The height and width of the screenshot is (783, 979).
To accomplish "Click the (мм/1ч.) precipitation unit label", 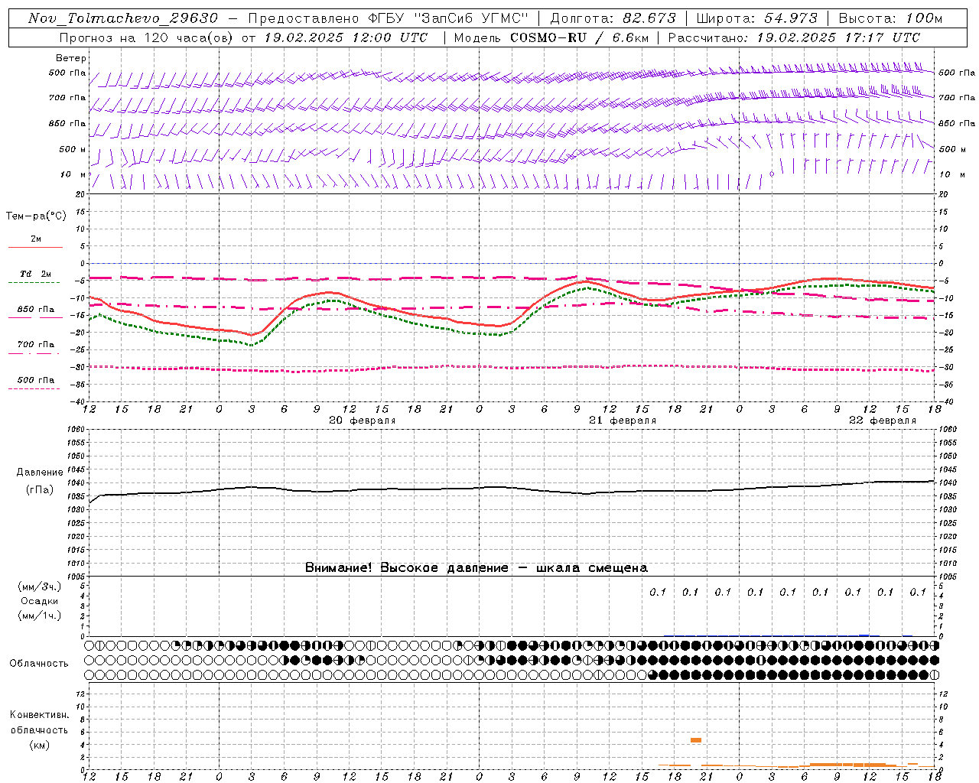I will pos(40,616).
